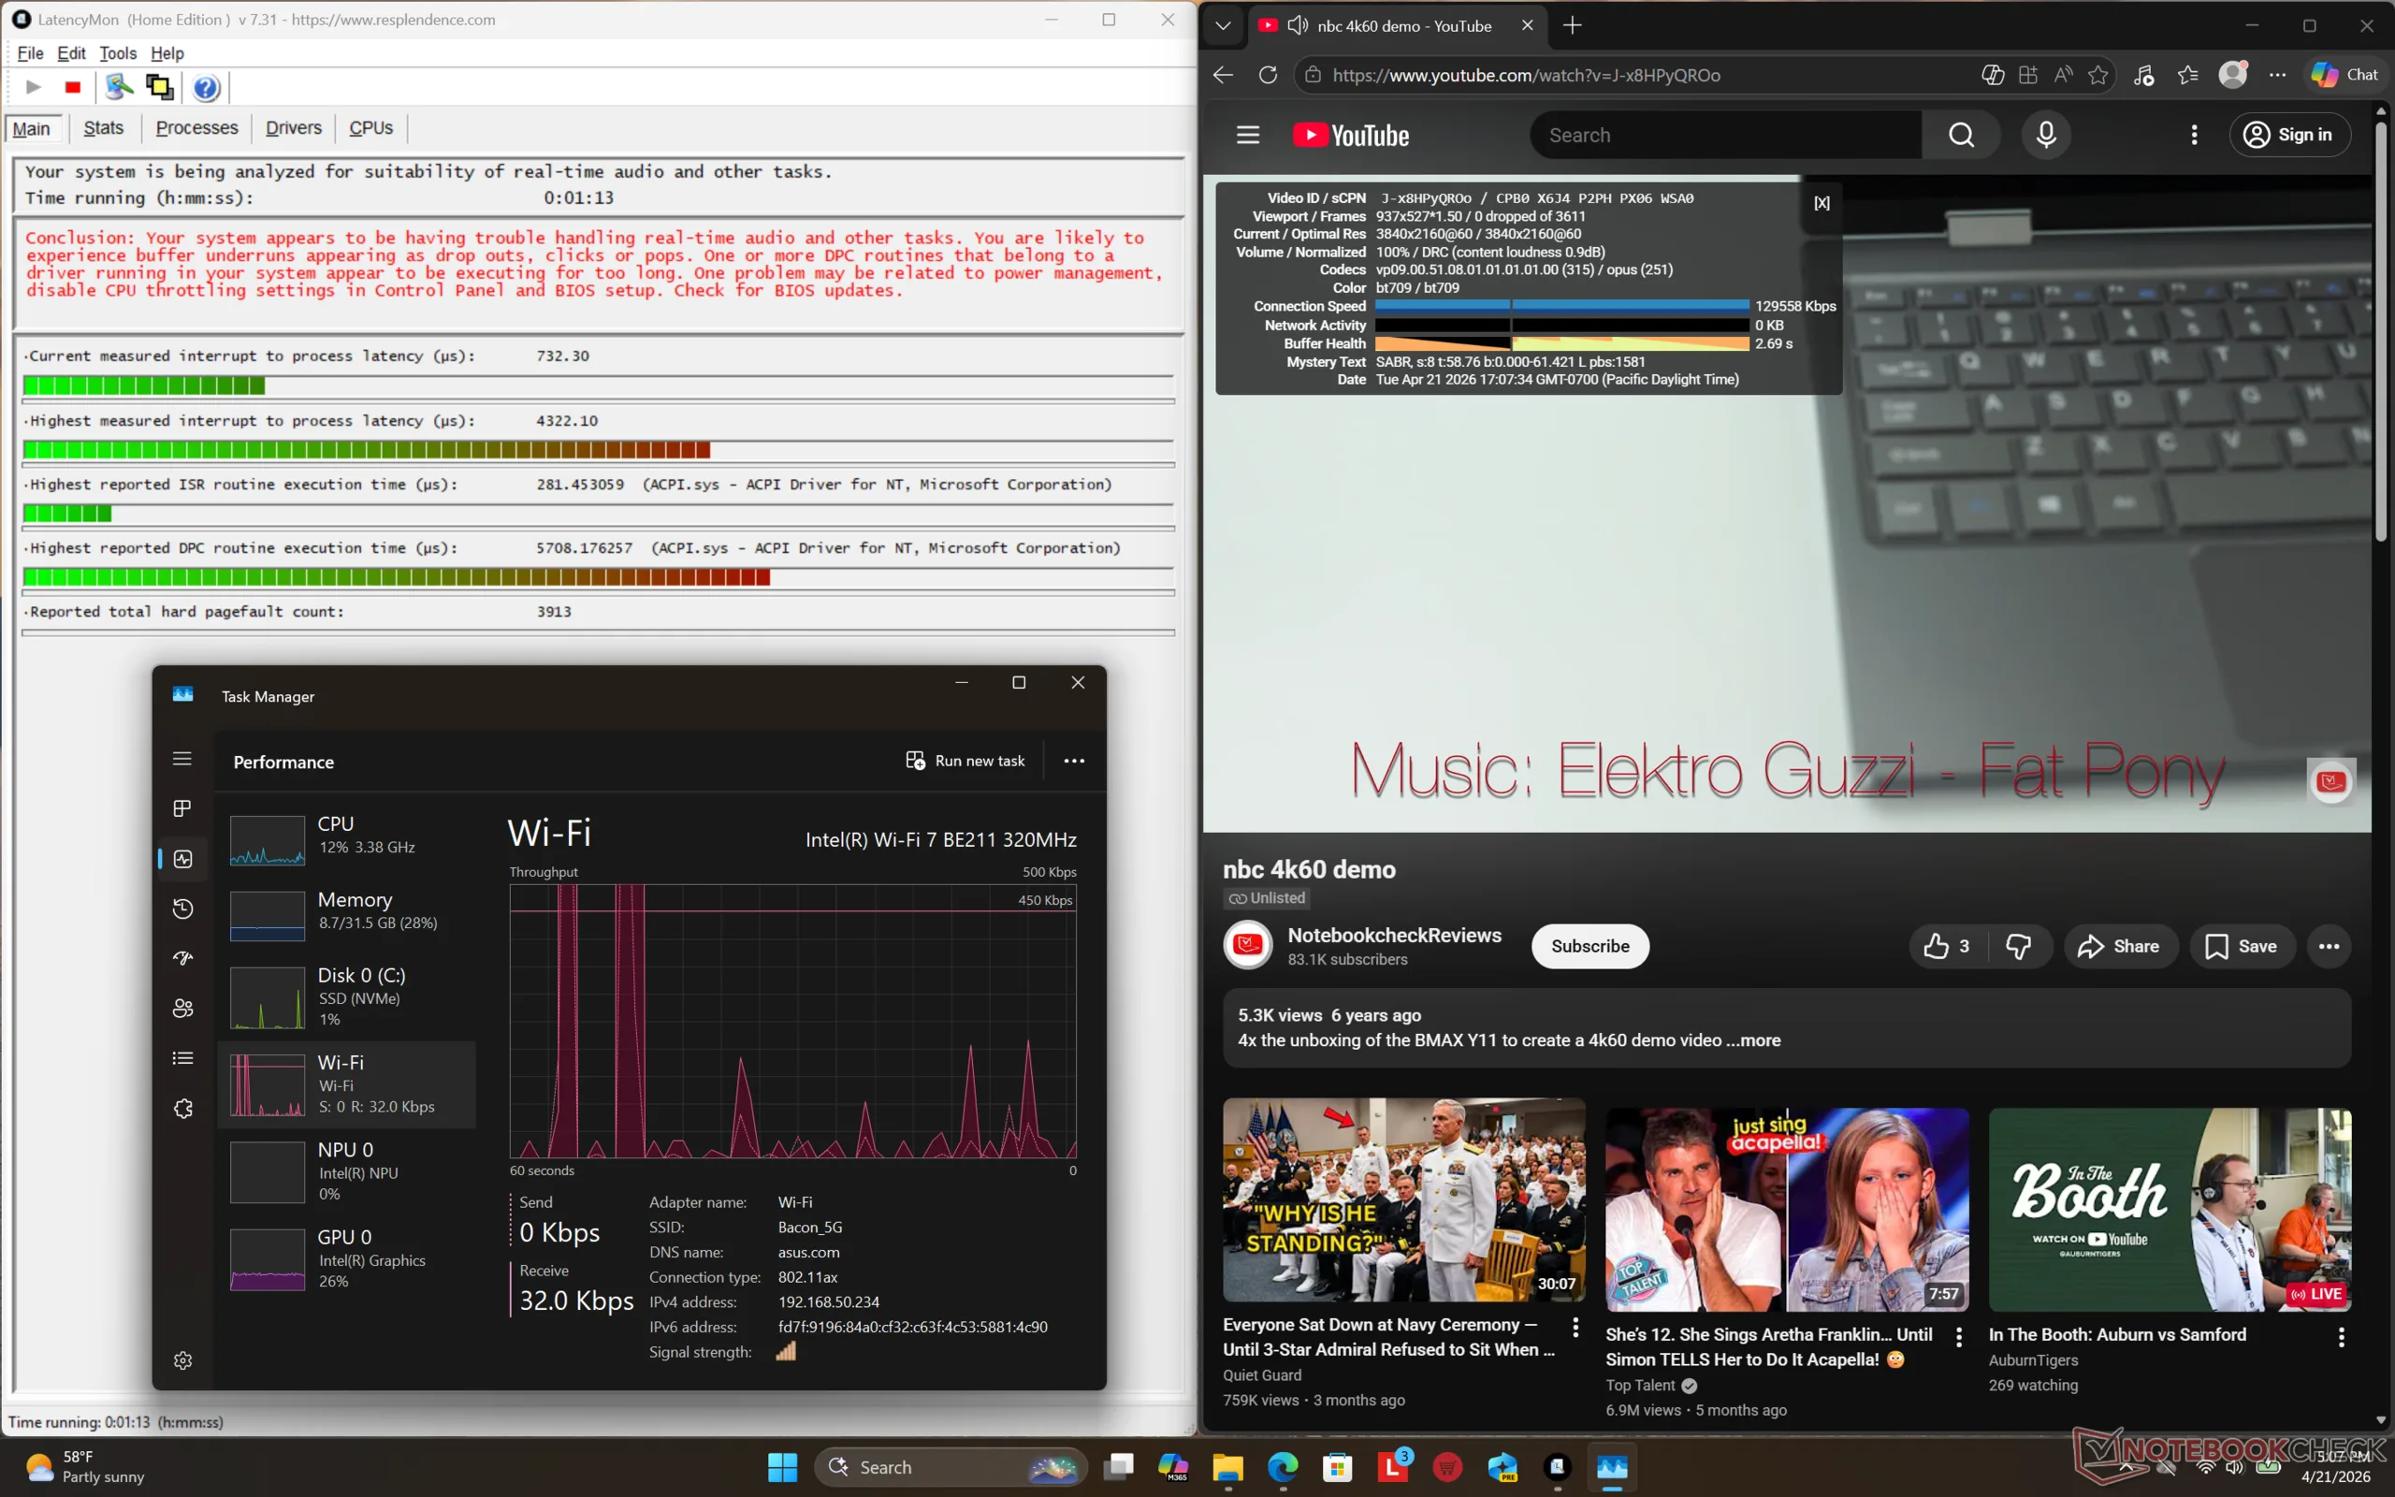Open Task Manager Users sidebar icon
Image resolution: width=2395 pixels, height=1497 pixels.
(182, 1008)
